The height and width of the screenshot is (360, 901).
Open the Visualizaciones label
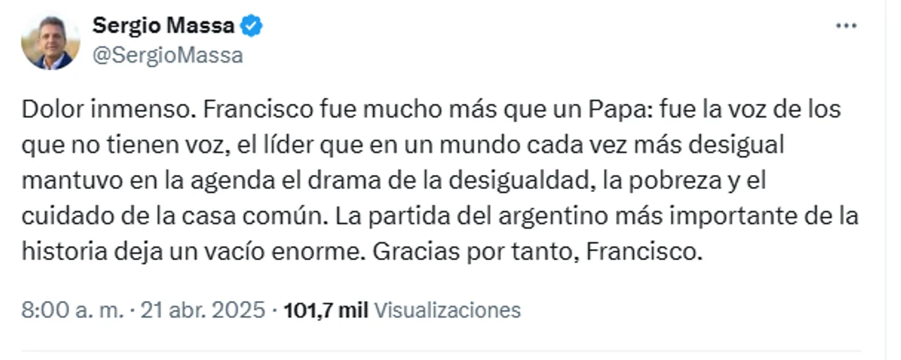pos(447,310)
